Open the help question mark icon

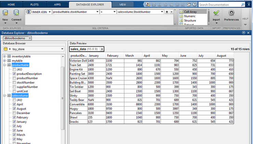195,4
